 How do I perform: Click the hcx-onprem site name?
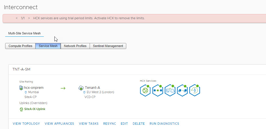[x=34, y=88]
